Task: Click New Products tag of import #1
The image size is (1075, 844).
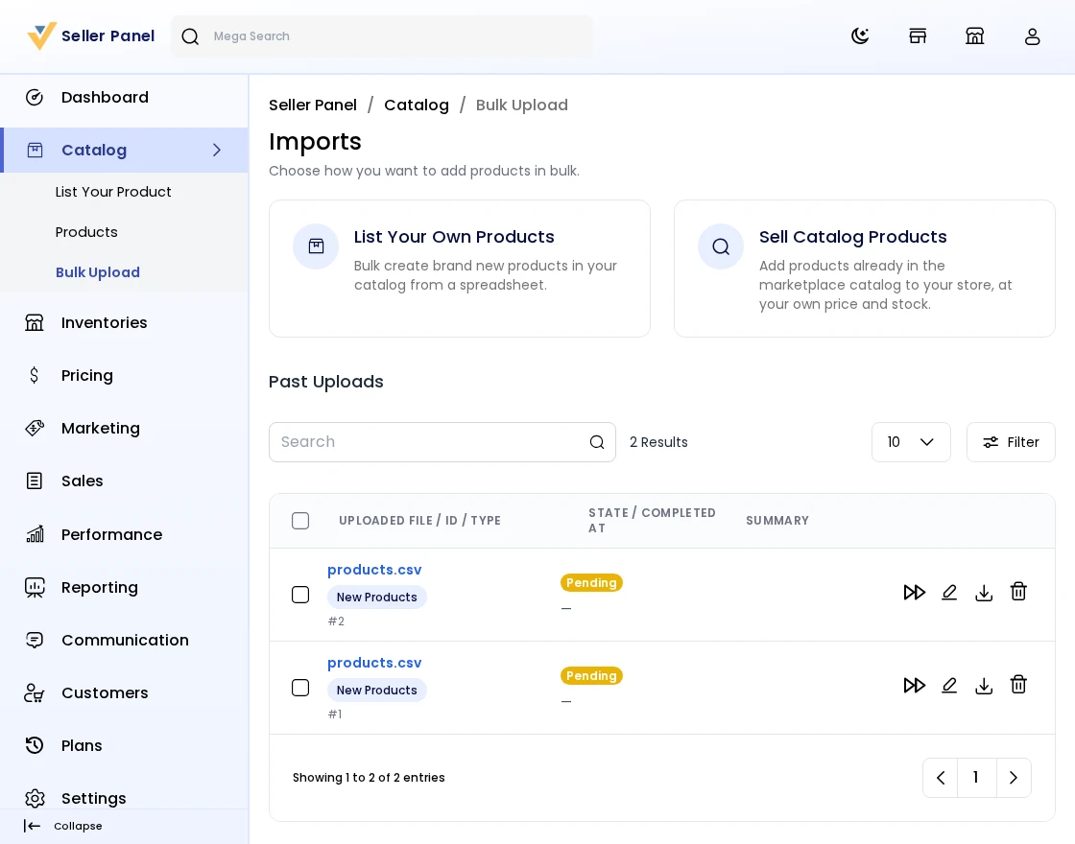Action: coord(376,691)
